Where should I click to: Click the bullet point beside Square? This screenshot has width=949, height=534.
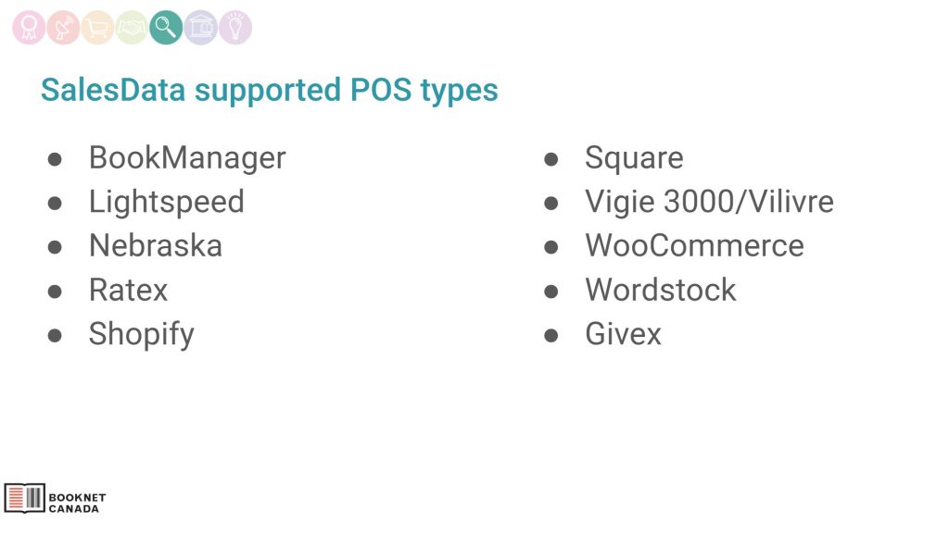(551, 158)
